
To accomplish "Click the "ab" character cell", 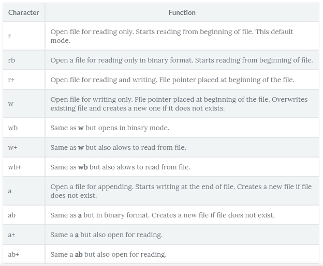I will pyautogui.click(x=12, y=215).
